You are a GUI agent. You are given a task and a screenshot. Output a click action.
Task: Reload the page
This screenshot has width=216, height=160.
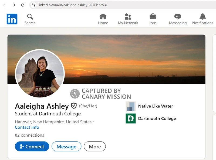pyautogui.click(x=23, y=5)
